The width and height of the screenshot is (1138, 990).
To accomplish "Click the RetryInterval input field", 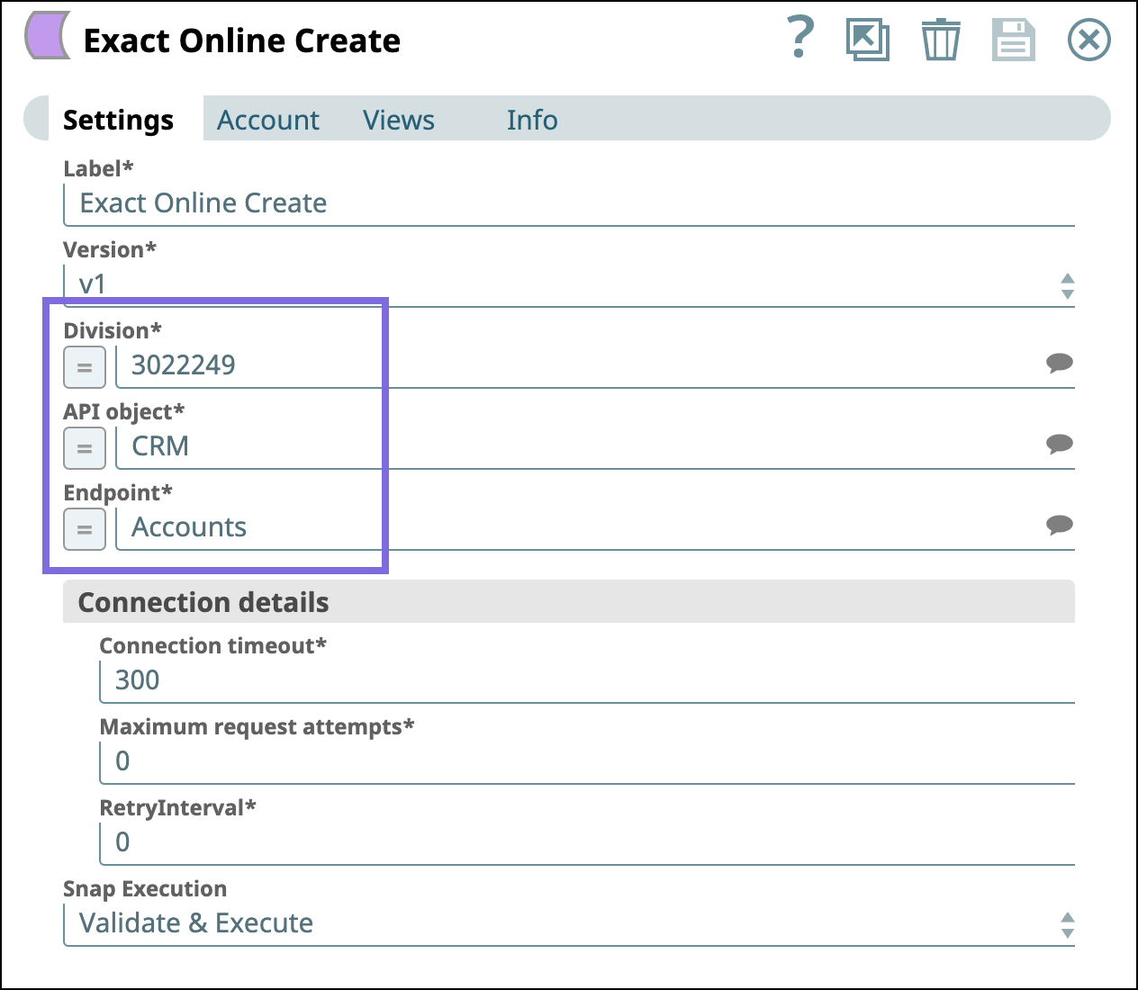I will pyautogui.click(x=587, y=843).
